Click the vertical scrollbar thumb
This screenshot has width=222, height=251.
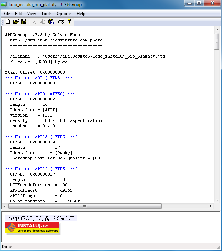coord(217,41)
